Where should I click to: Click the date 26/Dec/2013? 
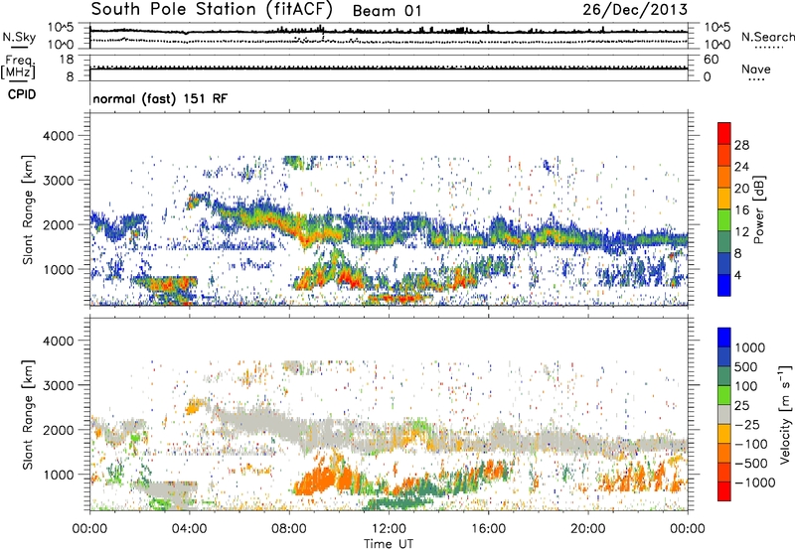635,9
